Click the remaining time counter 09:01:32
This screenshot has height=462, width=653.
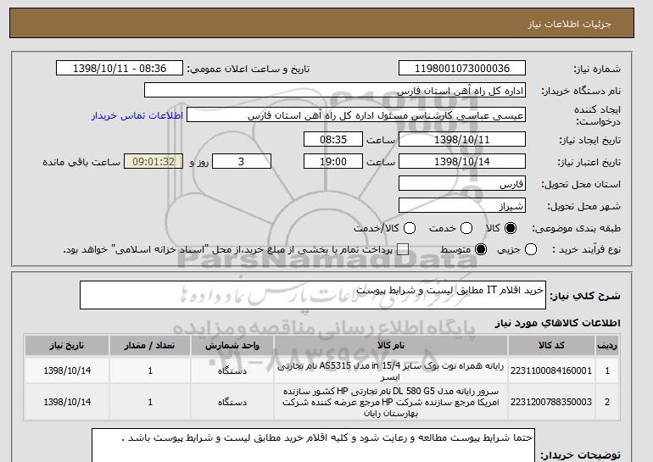pos(153,162)
